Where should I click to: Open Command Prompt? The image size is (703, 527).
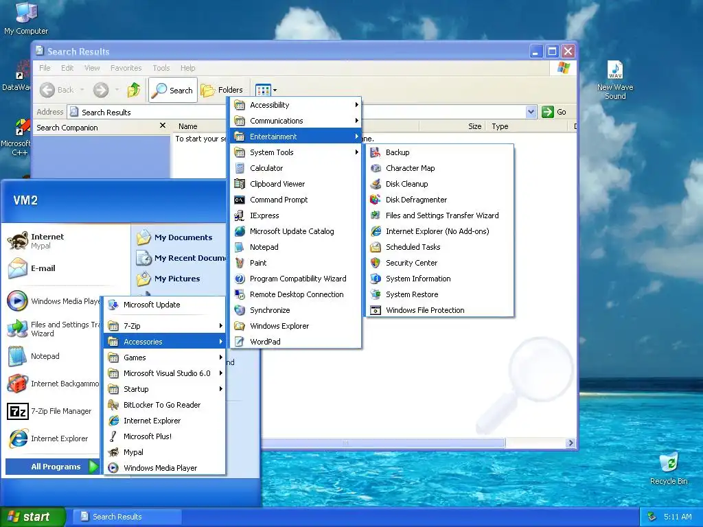point(295,200)
